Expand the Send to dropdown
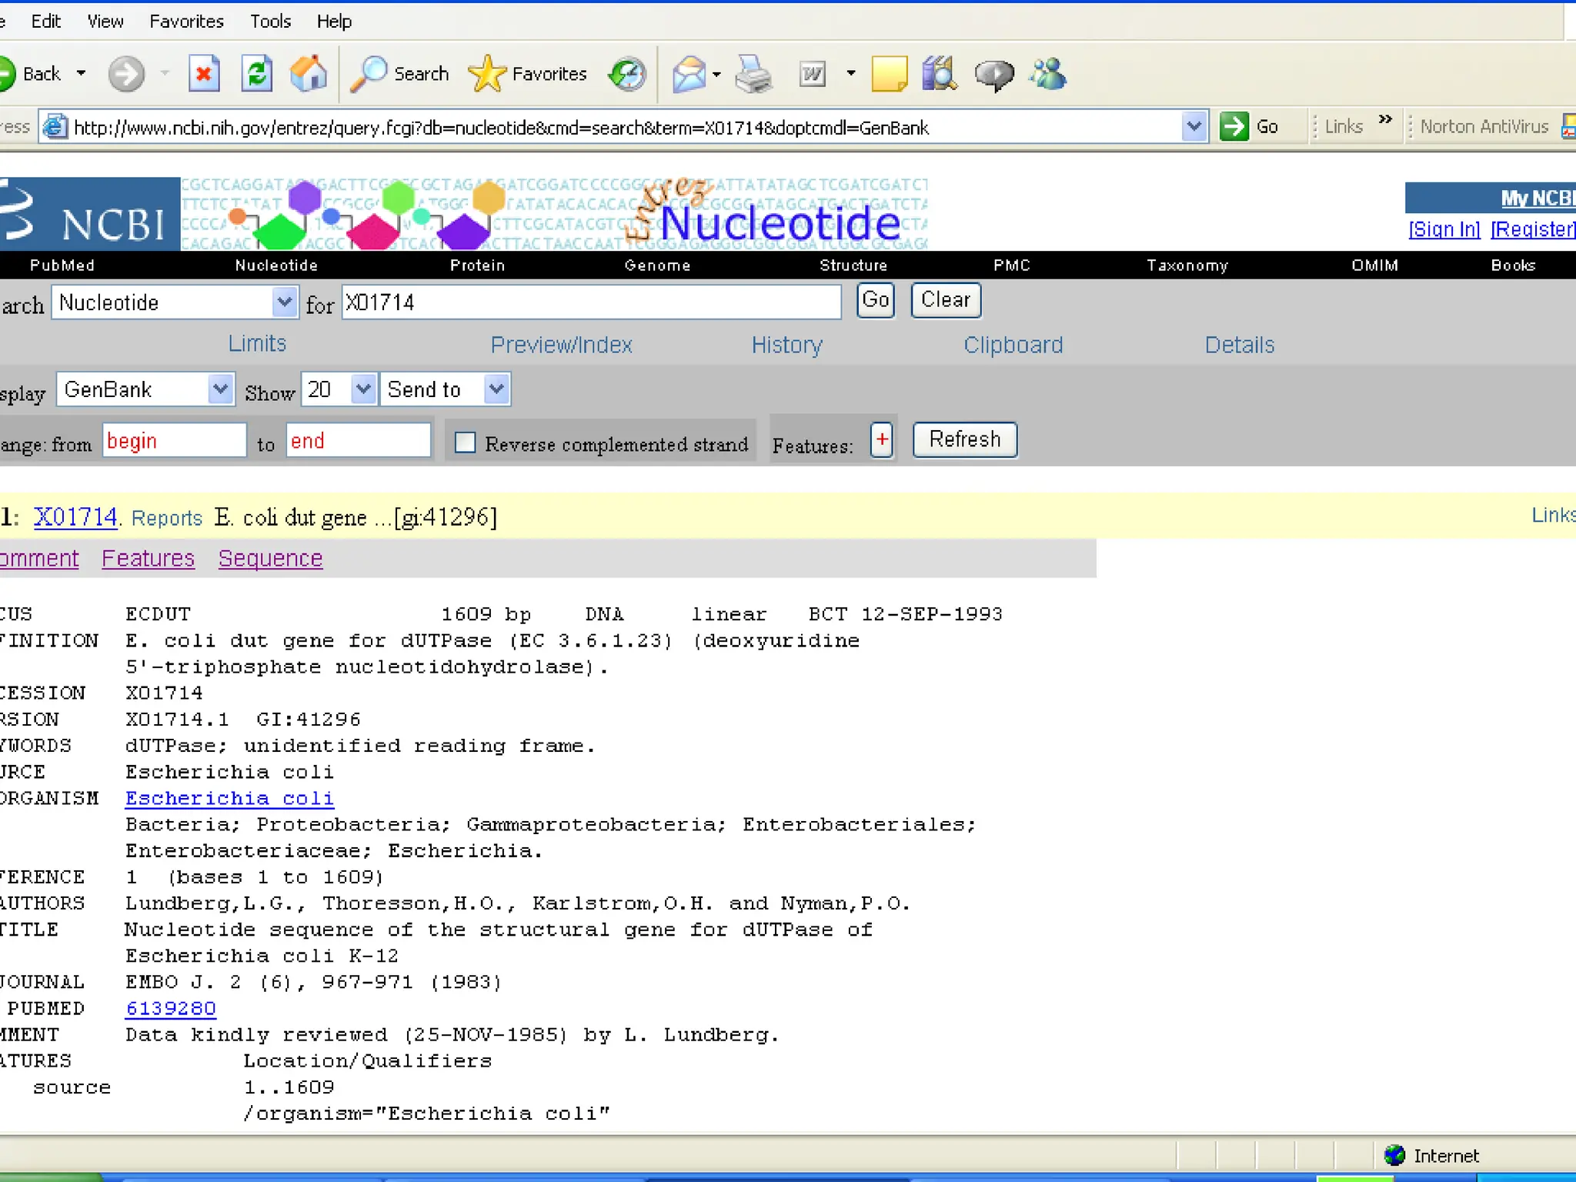Viewport: 1576px width, 1182px height. click(496, 389)
